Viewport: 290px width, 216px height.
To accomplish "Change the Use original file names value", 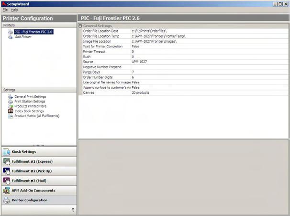I will 210,82.
